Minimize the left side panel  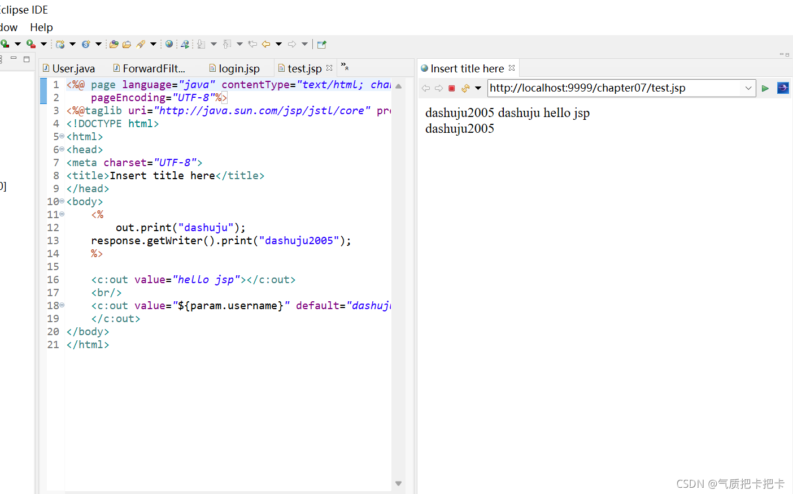coord(14,58)
